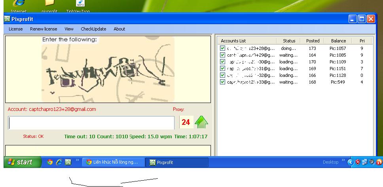This screenshot has height=187, width=383.
Task: Launch Pixprofit from the quick launch bar
Action: pyautogui.click(x=68, y=162)
